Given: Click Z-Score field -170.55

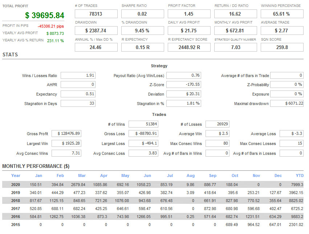Looking at the screenshot, I should 184,85.
